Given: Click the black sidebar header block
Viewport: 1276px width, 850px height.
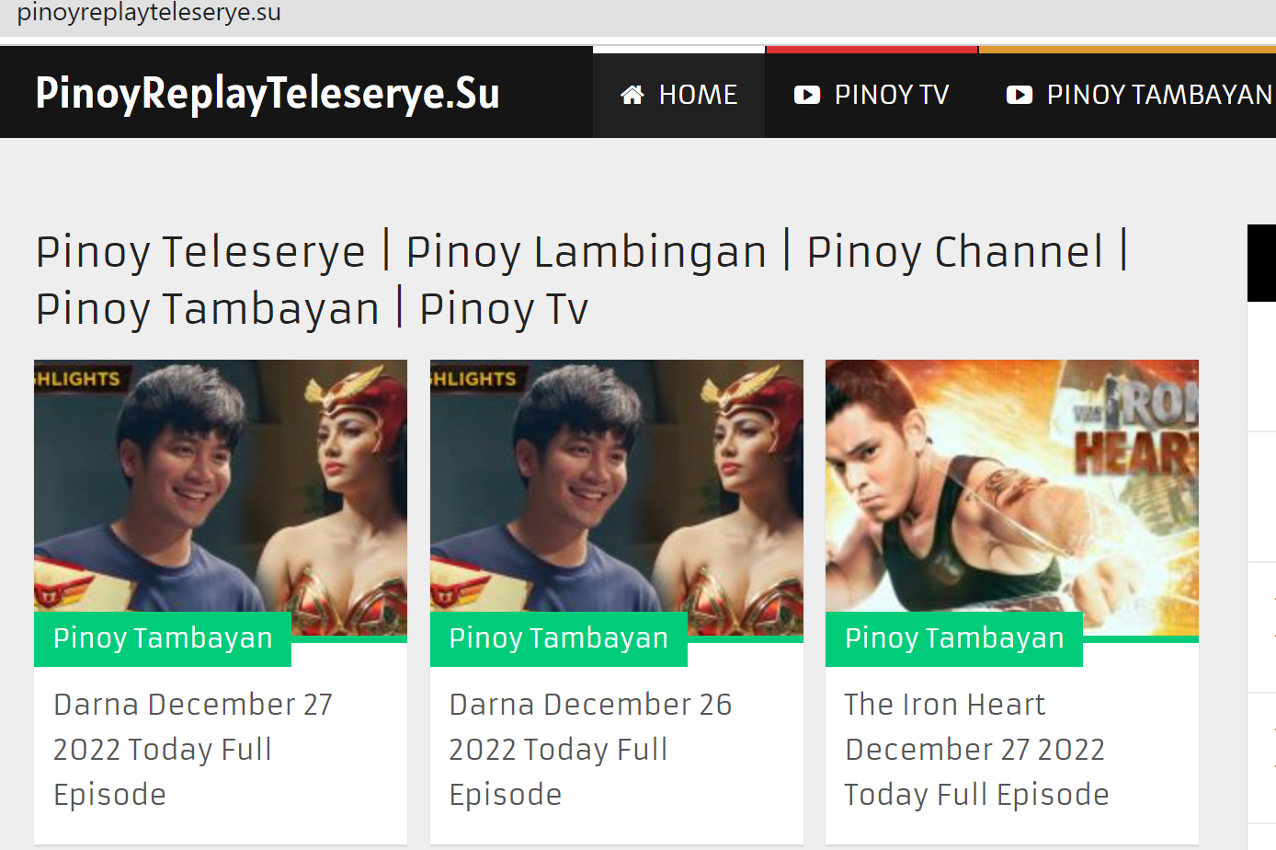Looking at the screenshot, I should 1261,263.
